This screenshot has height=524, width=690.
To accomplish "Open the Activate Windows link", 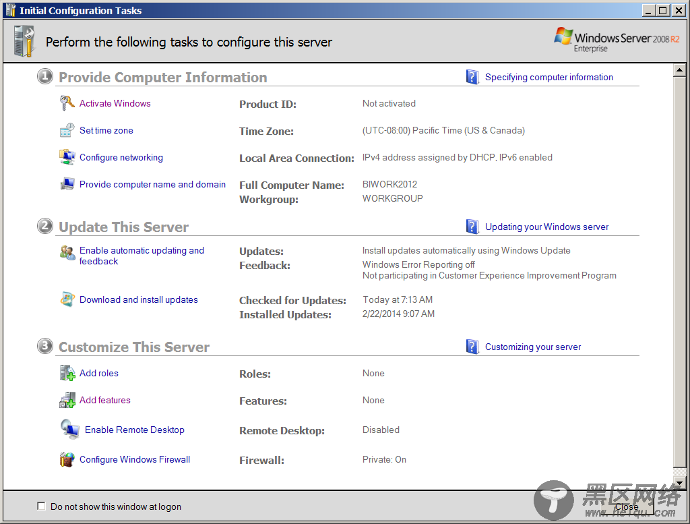I will point(115,103).
